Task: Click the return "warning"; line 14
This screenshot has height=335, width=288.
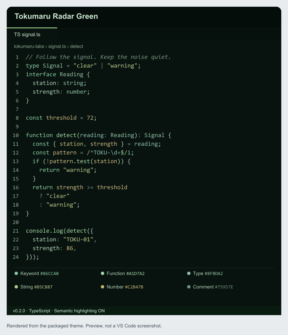Action: click(68, 170)
